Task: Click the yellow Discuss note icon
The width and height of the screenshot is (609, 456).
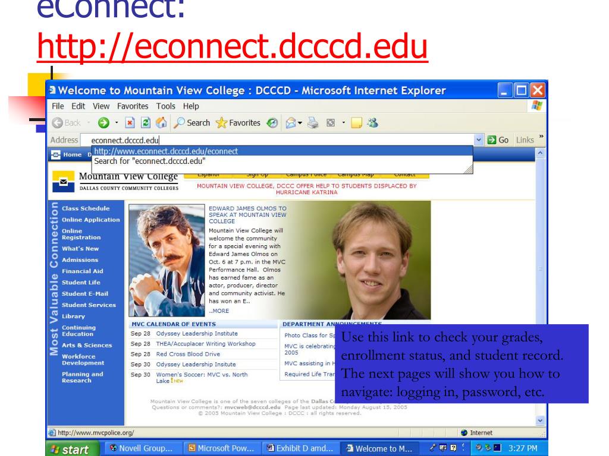Action: pos(357,123)
